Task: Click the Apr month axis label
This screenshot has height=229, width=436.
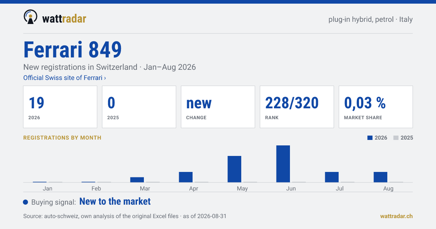Action: tap(194, 189)
